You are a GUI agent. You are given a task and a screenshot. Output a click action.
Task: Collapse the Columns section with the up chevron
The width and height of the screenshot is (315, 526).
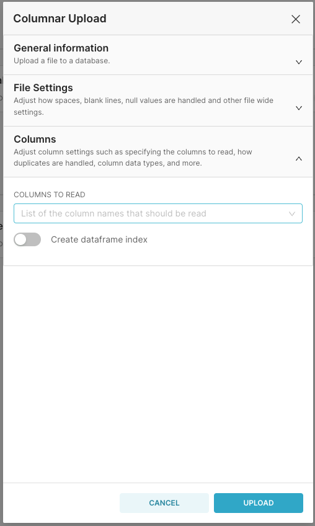(298, 159)
